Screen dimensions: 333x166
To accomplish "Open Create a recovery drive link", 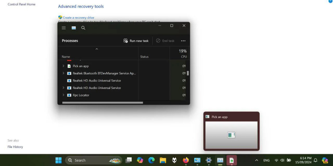I will pyautogui.click(x=78, y=18).
